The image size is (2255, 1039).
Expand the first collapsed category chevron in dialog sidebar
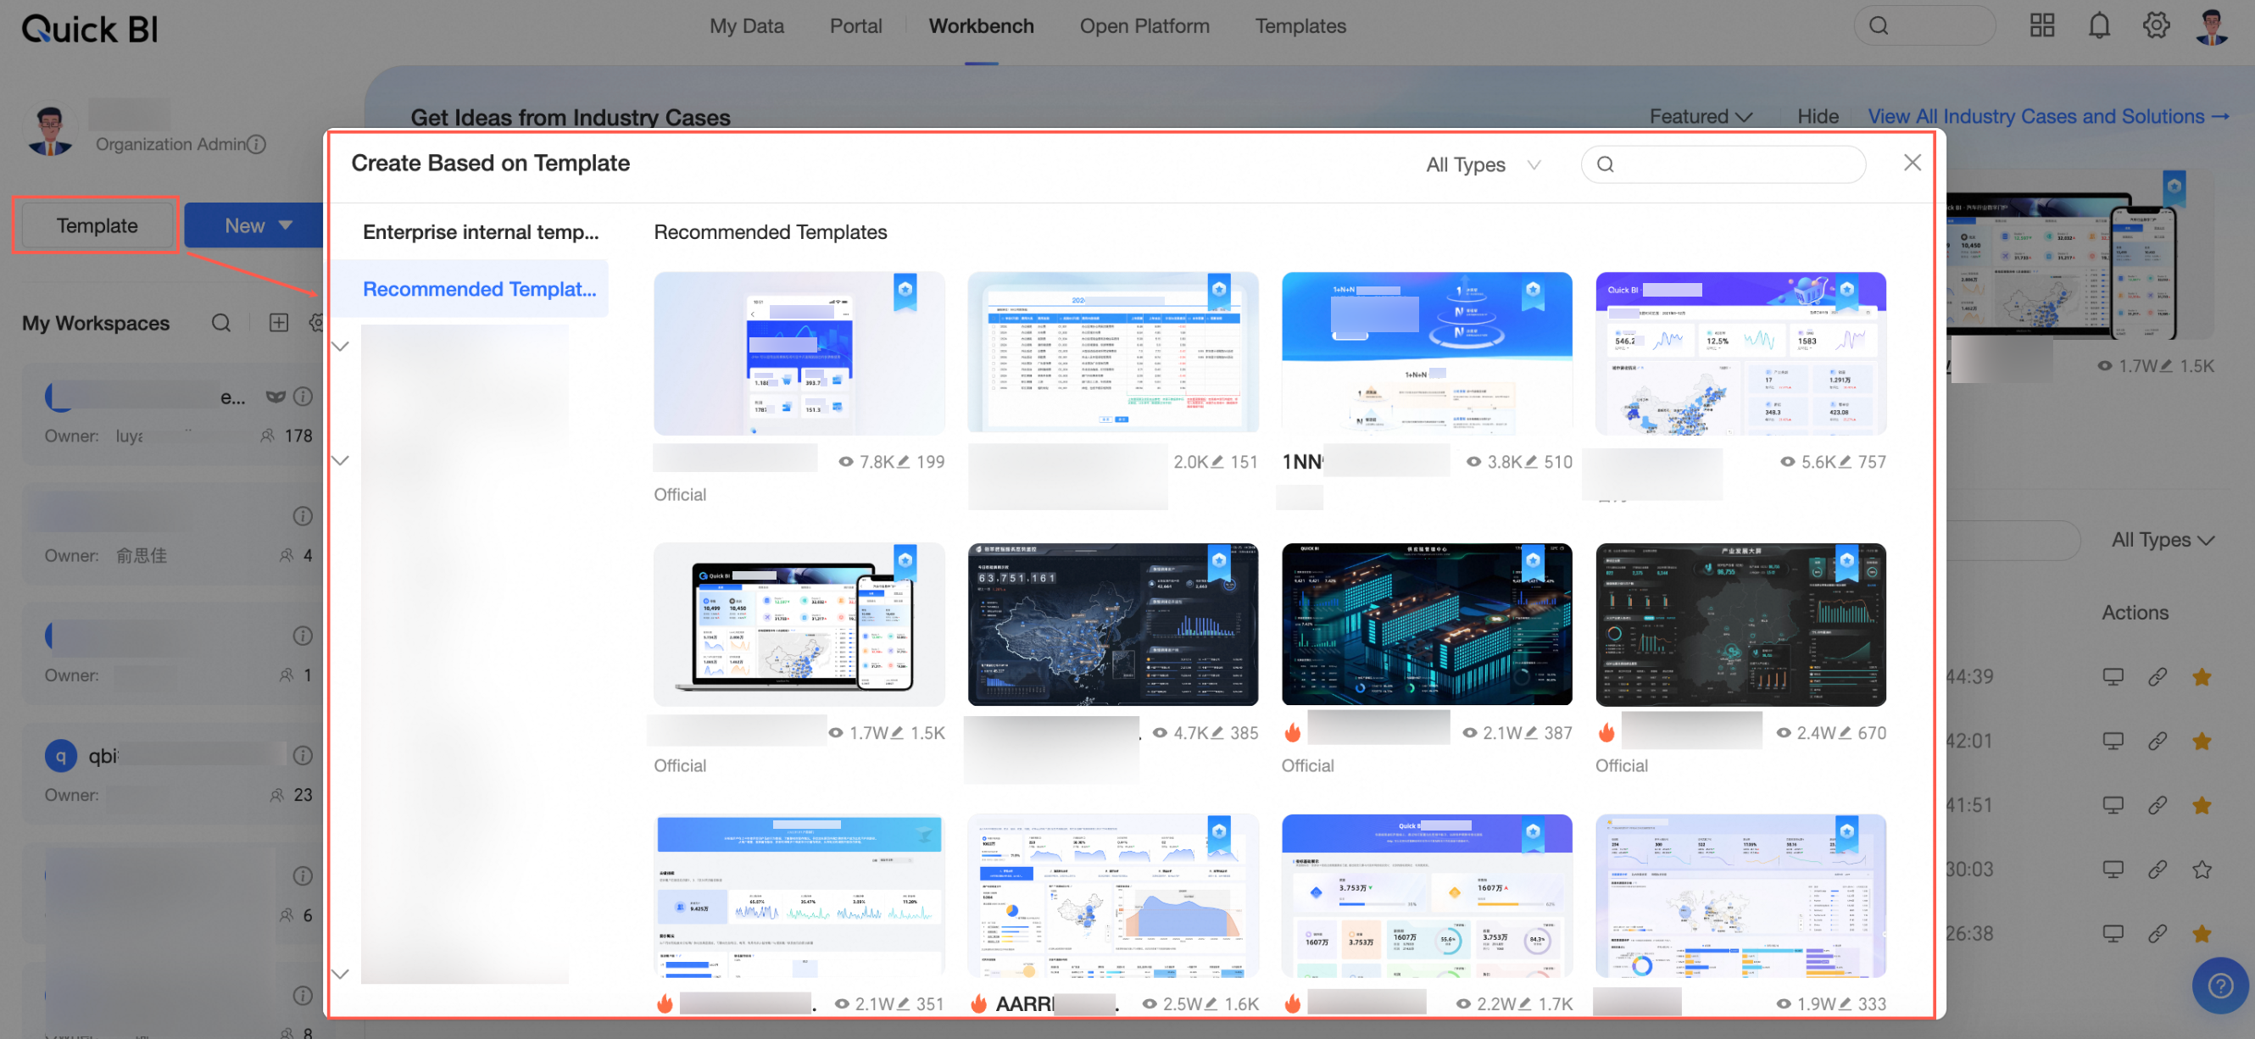pos(342,346)
